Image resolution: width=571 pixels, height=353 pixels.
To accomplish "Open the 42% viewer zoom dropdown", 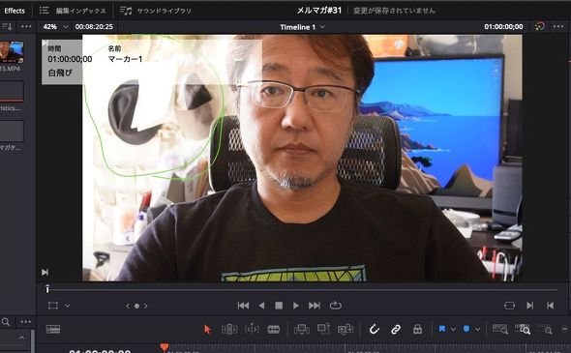I will [55, 27].
